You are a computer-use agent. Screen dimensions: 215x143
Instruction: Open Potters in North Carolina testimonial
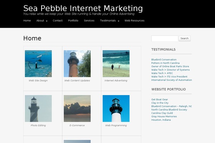click(x=165, y=63)
